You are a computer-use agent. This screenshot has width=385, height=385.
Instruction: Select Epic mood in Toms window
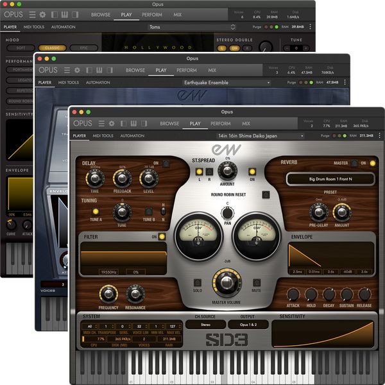(83, 48)
